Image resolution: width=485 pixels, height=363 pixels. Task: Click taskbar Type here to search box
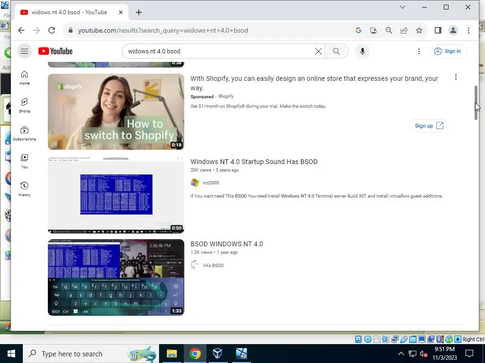[90, 354]
